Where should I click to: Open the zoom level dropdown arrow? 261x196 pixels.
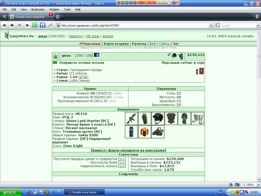coord(258,185)
